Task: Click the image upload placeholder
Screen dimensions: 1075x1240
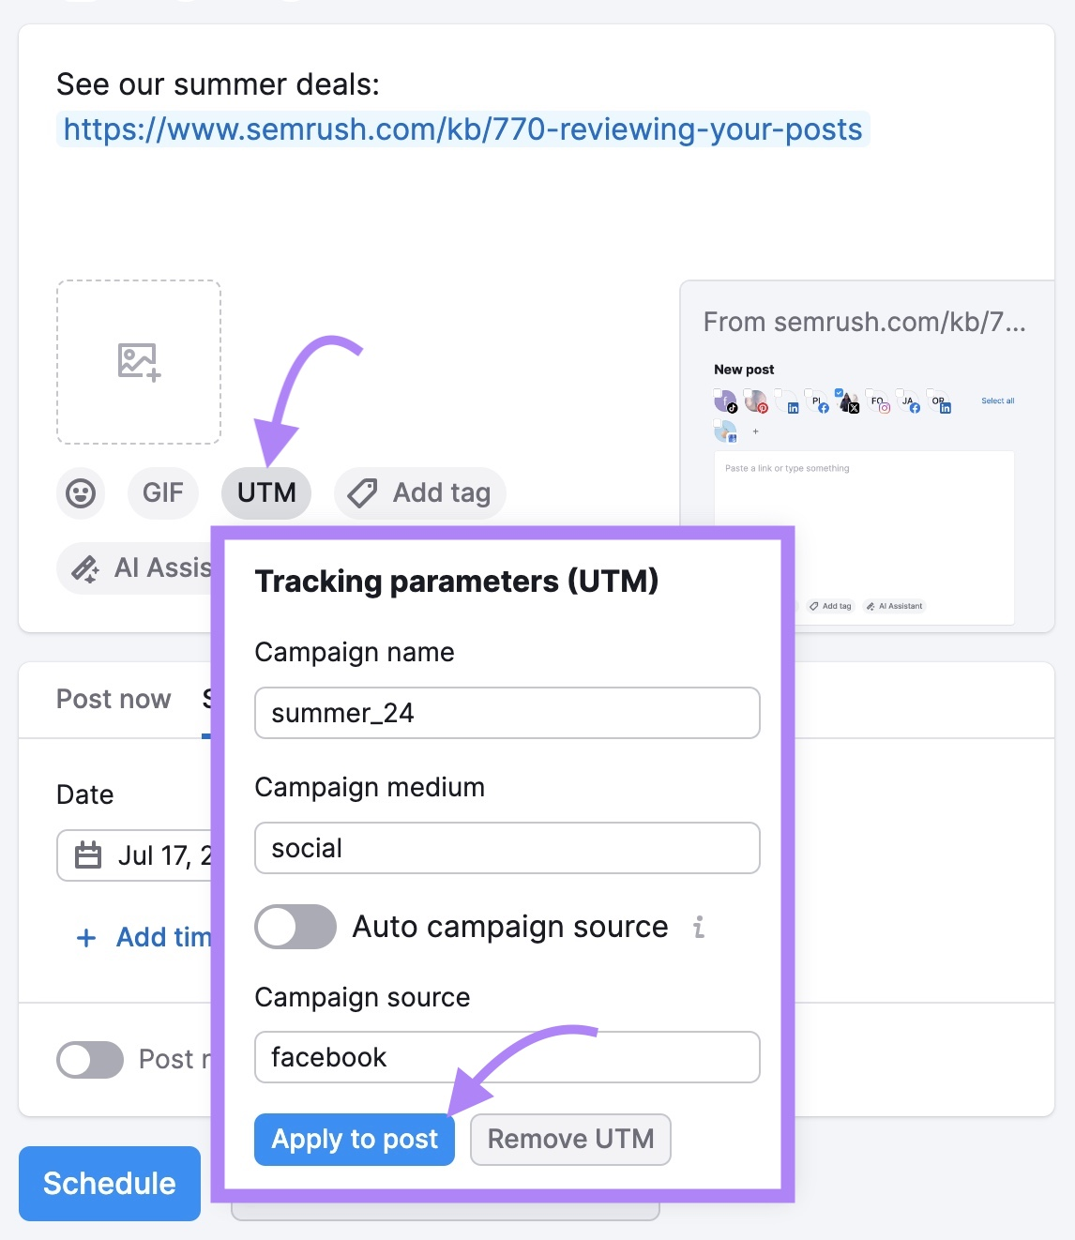Action: click(x=138, y=362)
